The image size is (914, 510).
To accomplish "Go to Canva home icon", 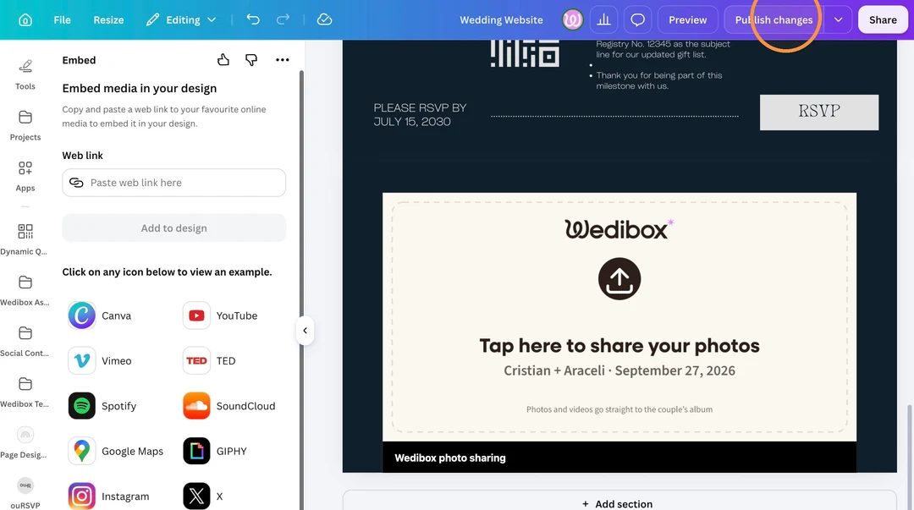I will 25,19.
